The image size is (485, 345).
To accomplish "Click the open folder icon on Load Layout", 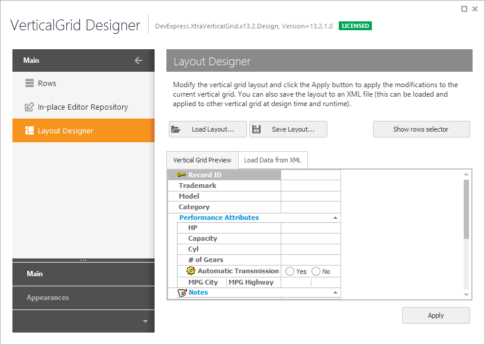I will tap(176, 129).
